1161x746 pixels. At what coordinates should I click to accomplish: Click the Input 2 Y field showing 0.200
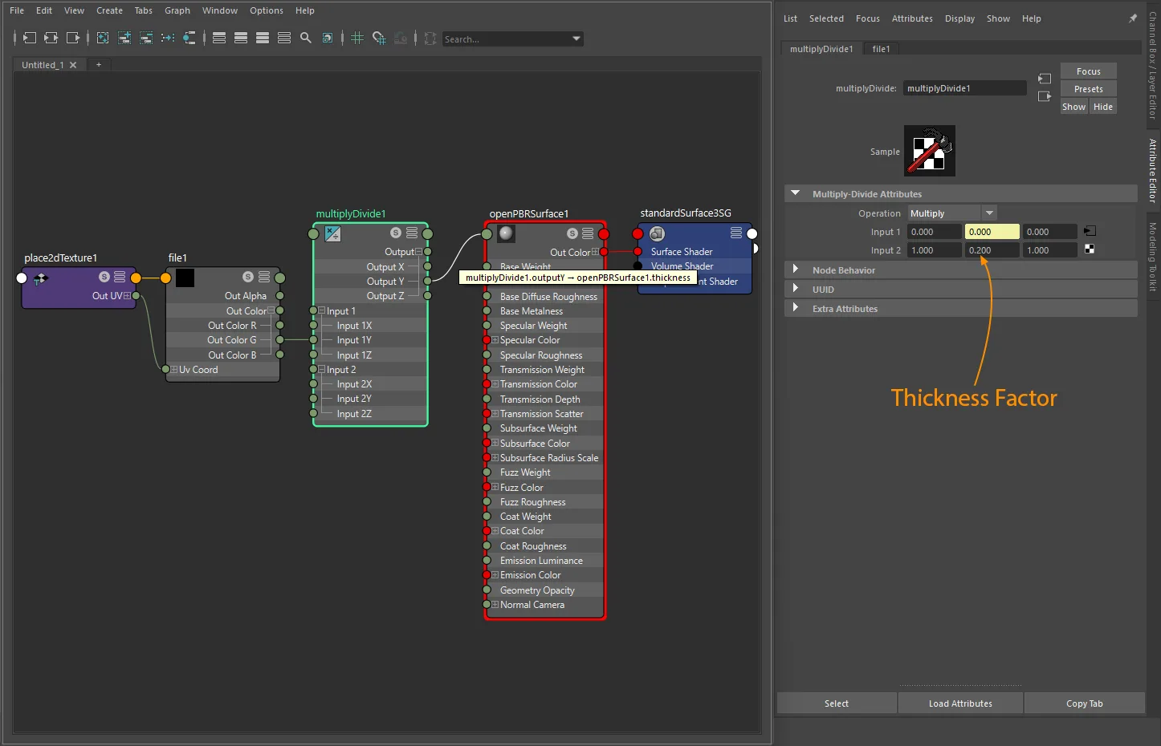992,250
